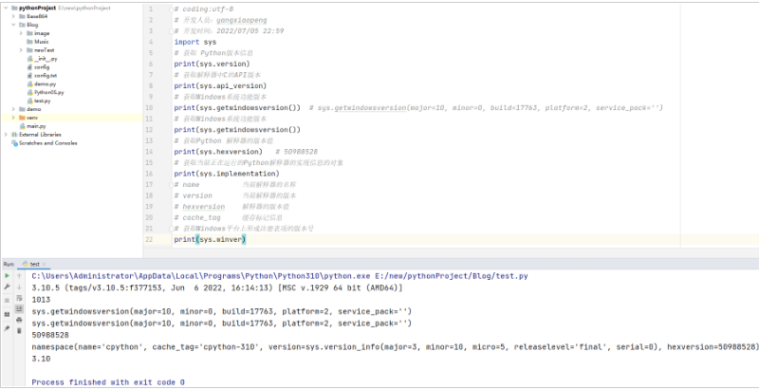Click the down arrow in console toolbar
Screen dimensions: 759x389
19,287
